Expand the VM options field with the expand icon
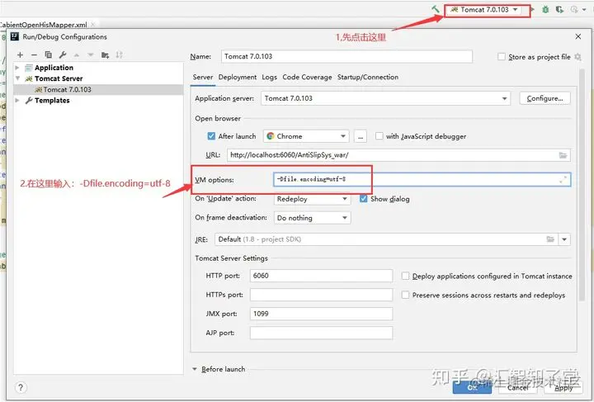Screen dimensions: 594x402 [x=563, y=180]
